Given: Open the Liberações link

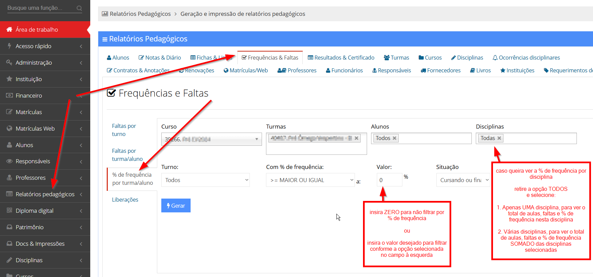Looking at the screenshot, I should [125, 200].
